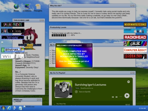Click the Productivity Levels window title bar
Screen dimensions: 148x111
(x=92, y=27)
